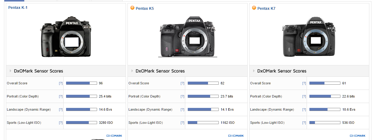Click the Pentax K-1 Portrait Color Depth bar
This screenshot has width=373, height=140.
coord(81,96)
